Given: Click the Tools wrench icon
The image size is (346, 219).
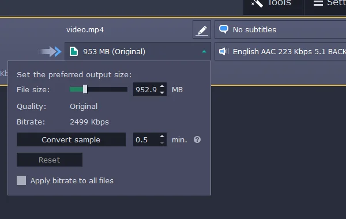Looking at the screenshot, I should 257,3.
